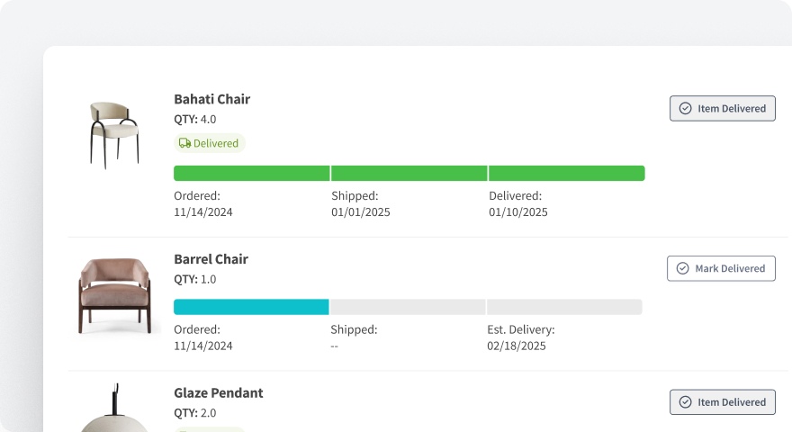Click Barrel Chair's teal Ordered progress segment
The height and width of the screenshot is (432, 792).
pos(251,307)
